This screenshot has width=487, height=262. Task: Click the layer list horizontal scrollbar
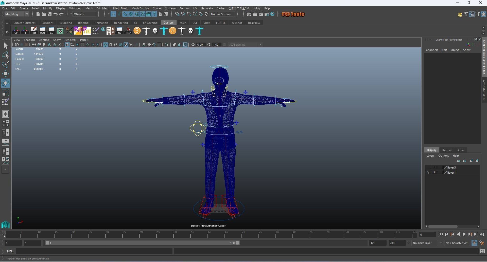tap(443, 226)
